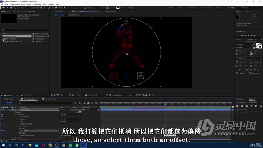Viewport: 263px width, 148px height.
Task: Click the snapshot camera icon in viewer
Action: tap(86, 95)
